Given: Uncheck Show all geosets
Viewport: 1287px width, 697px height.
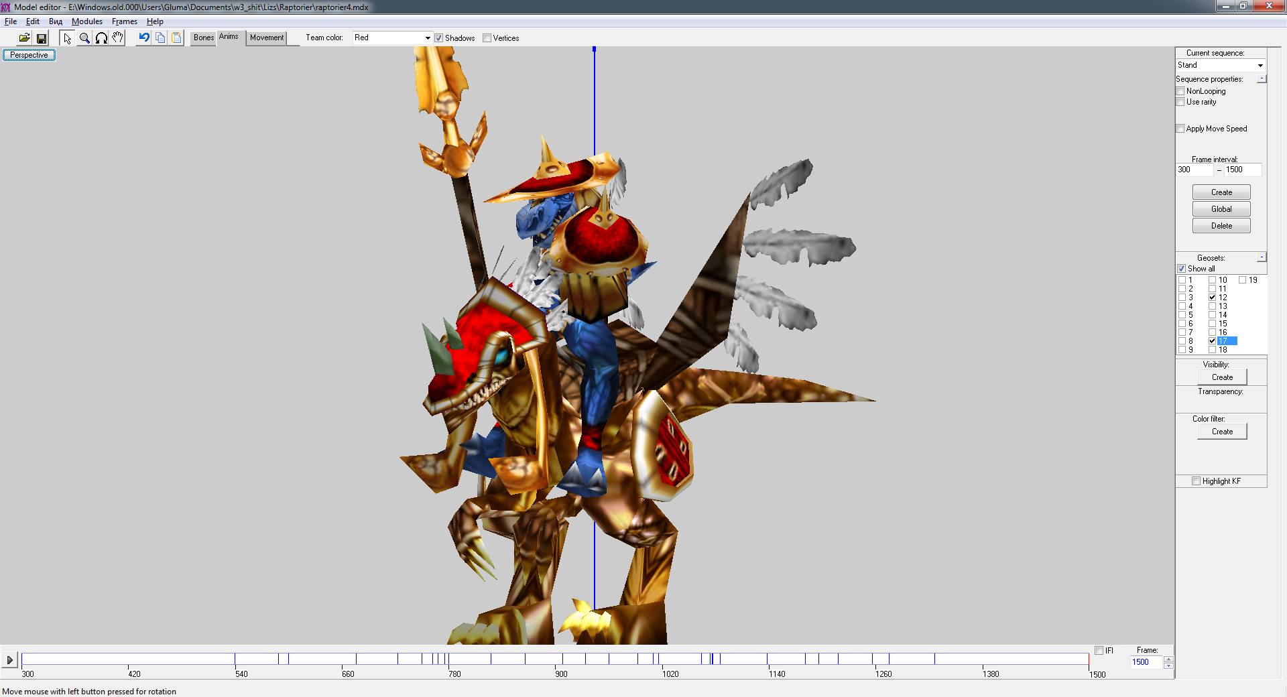Looking at the screenshot, I should 1182,269.
